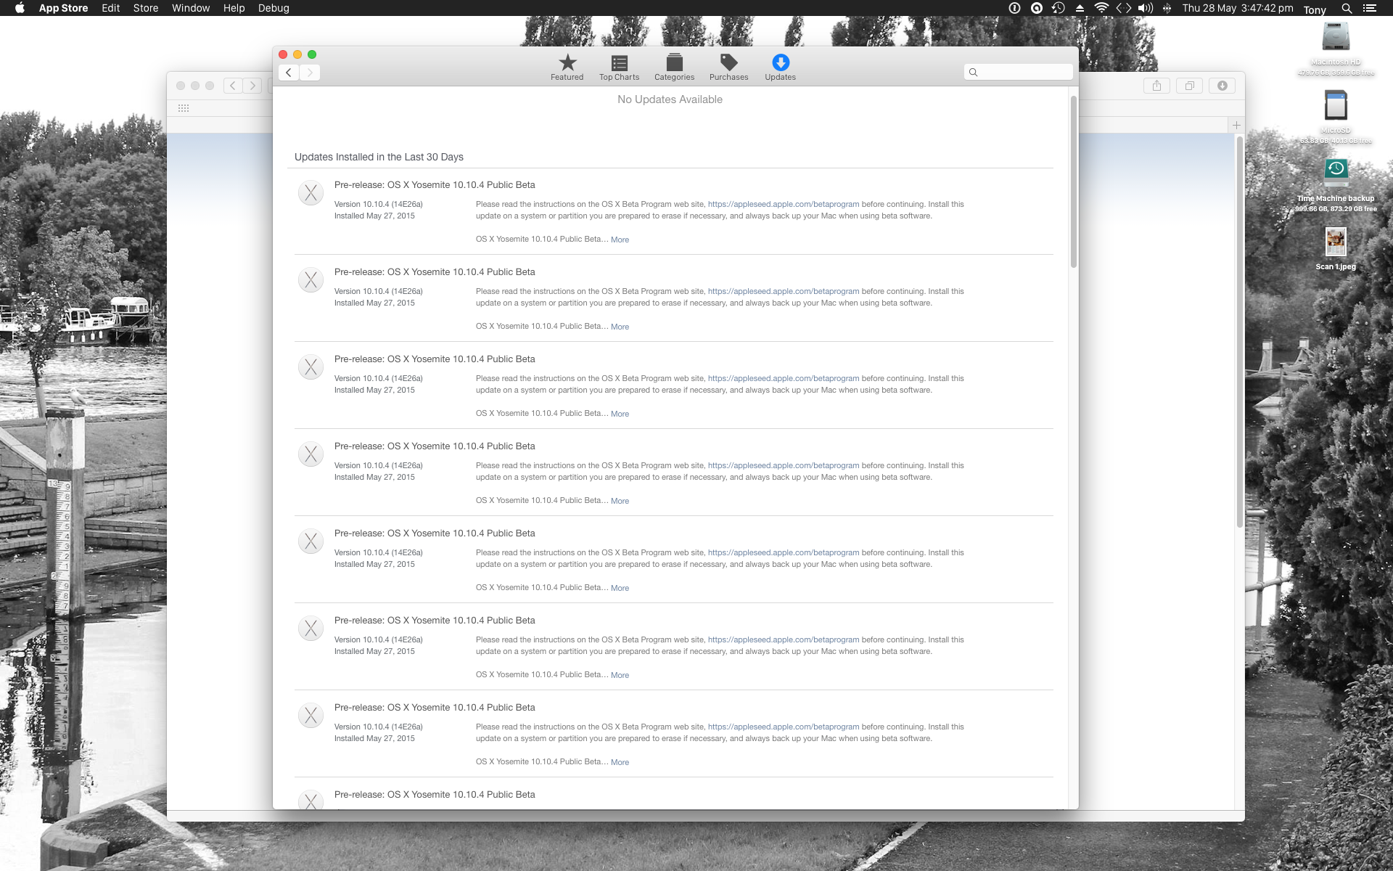Click More in the seventh update entry
Image resolution: width=1393 pixels, height=871 pixels.
click(x=620, y=762)
